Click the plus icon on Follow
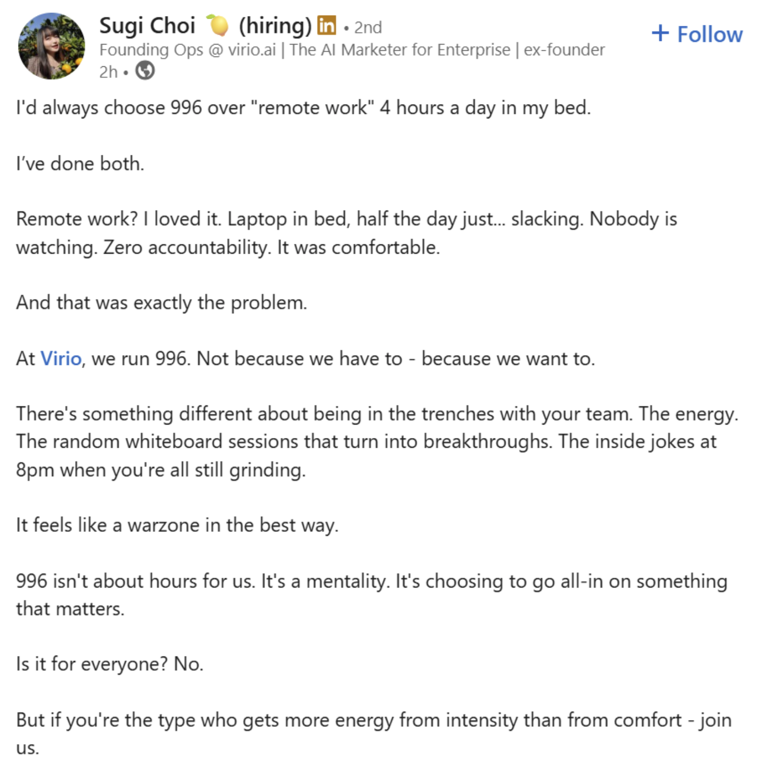 660,33
